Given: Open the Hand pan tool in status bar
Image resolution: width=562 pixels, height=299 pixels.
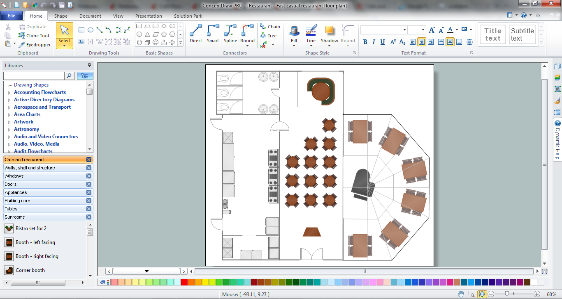Looking at the screenshot, I should pos(461,294).
